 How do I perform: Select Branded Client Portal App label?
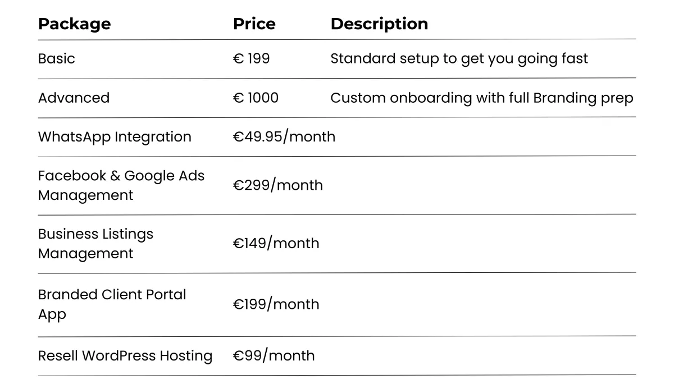(x=112, y=304)
